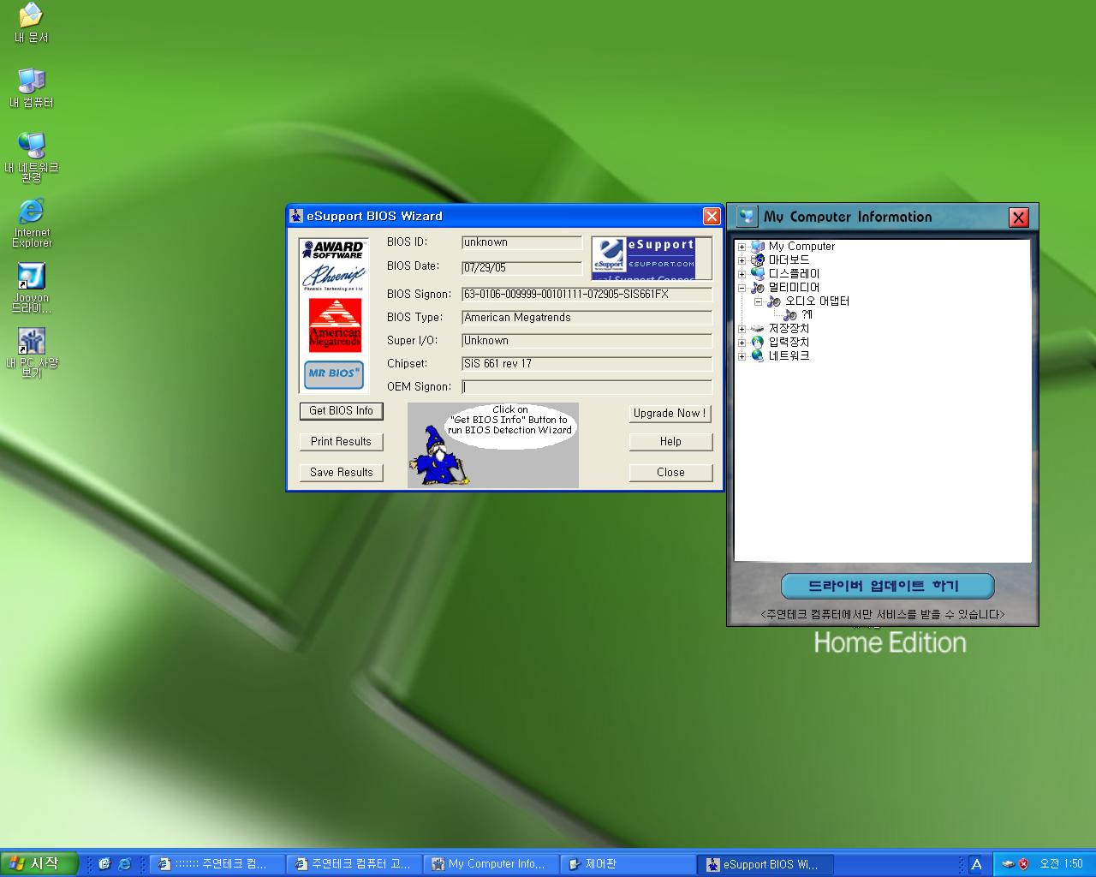
Task: Click the Chipset field
Action: tap(587, 364)
